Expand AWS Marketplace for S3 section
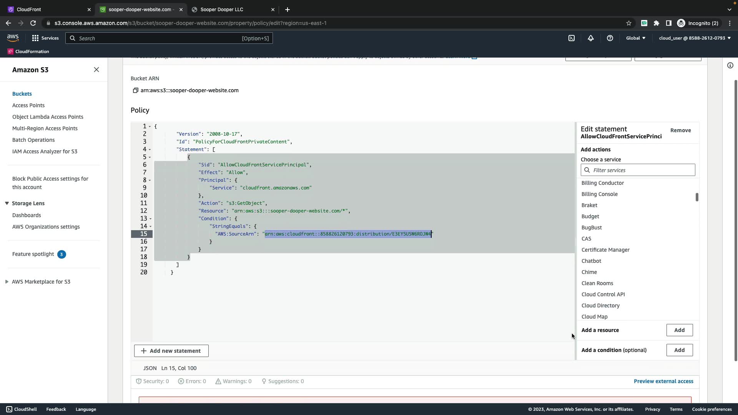The width and height of the screenshot is (738, 415). [7, 282]
